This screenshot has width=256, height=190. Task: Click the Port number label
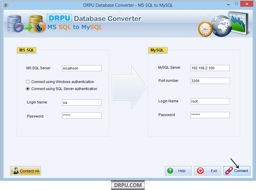168,81
